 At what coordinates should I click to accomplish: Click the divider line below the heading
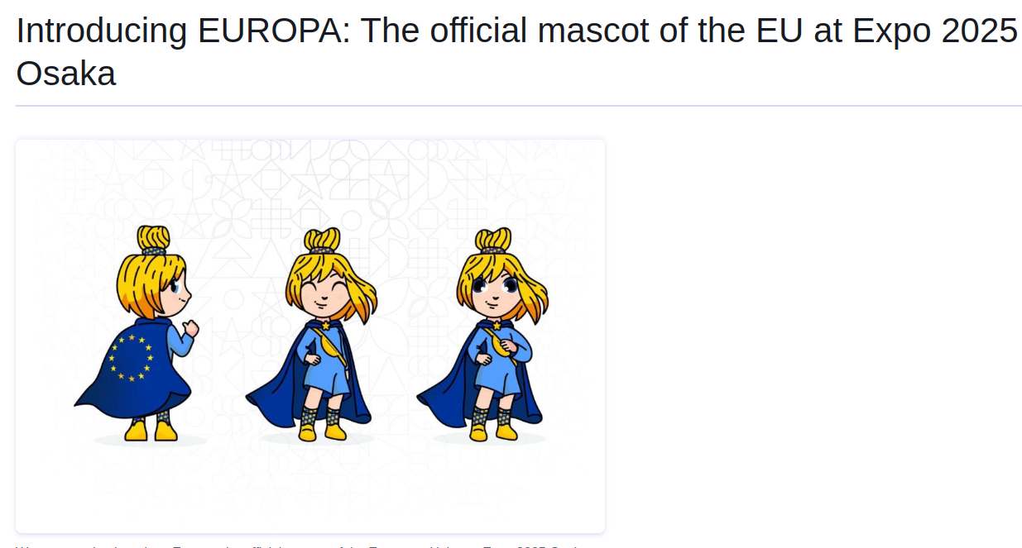coord(519,106)
